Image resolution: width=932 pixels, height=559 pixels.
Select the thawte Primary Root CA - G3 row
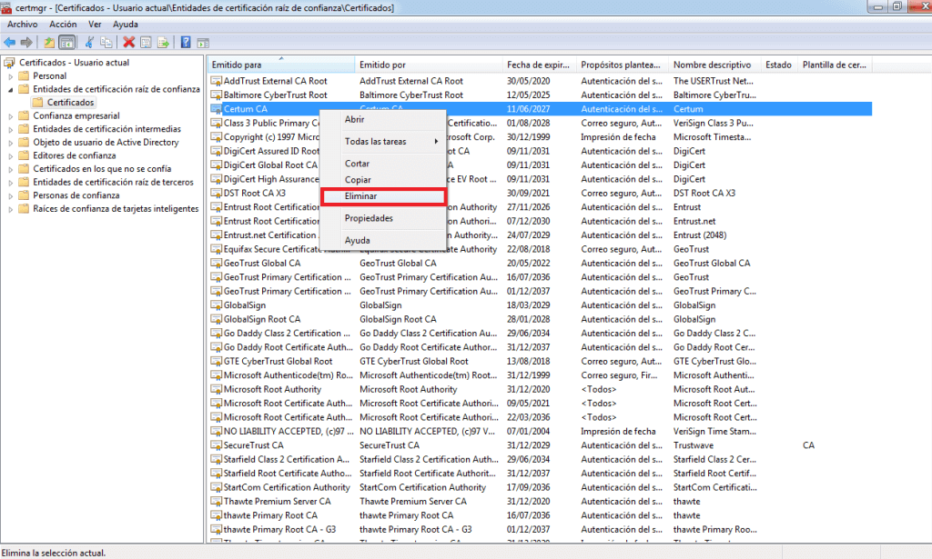[x=540, y=529]
